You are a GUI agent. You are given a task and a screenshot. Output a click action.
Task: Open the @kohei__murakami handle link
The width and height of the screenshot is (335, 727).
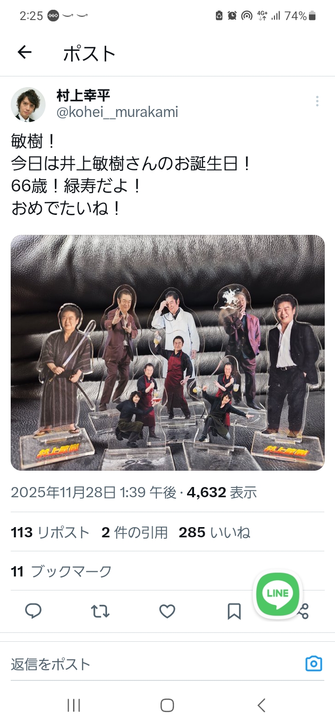pos(117,112)
